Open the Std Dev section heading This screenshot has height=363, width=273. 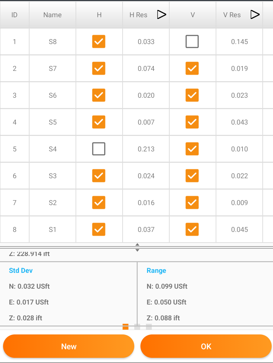point(21,270)
